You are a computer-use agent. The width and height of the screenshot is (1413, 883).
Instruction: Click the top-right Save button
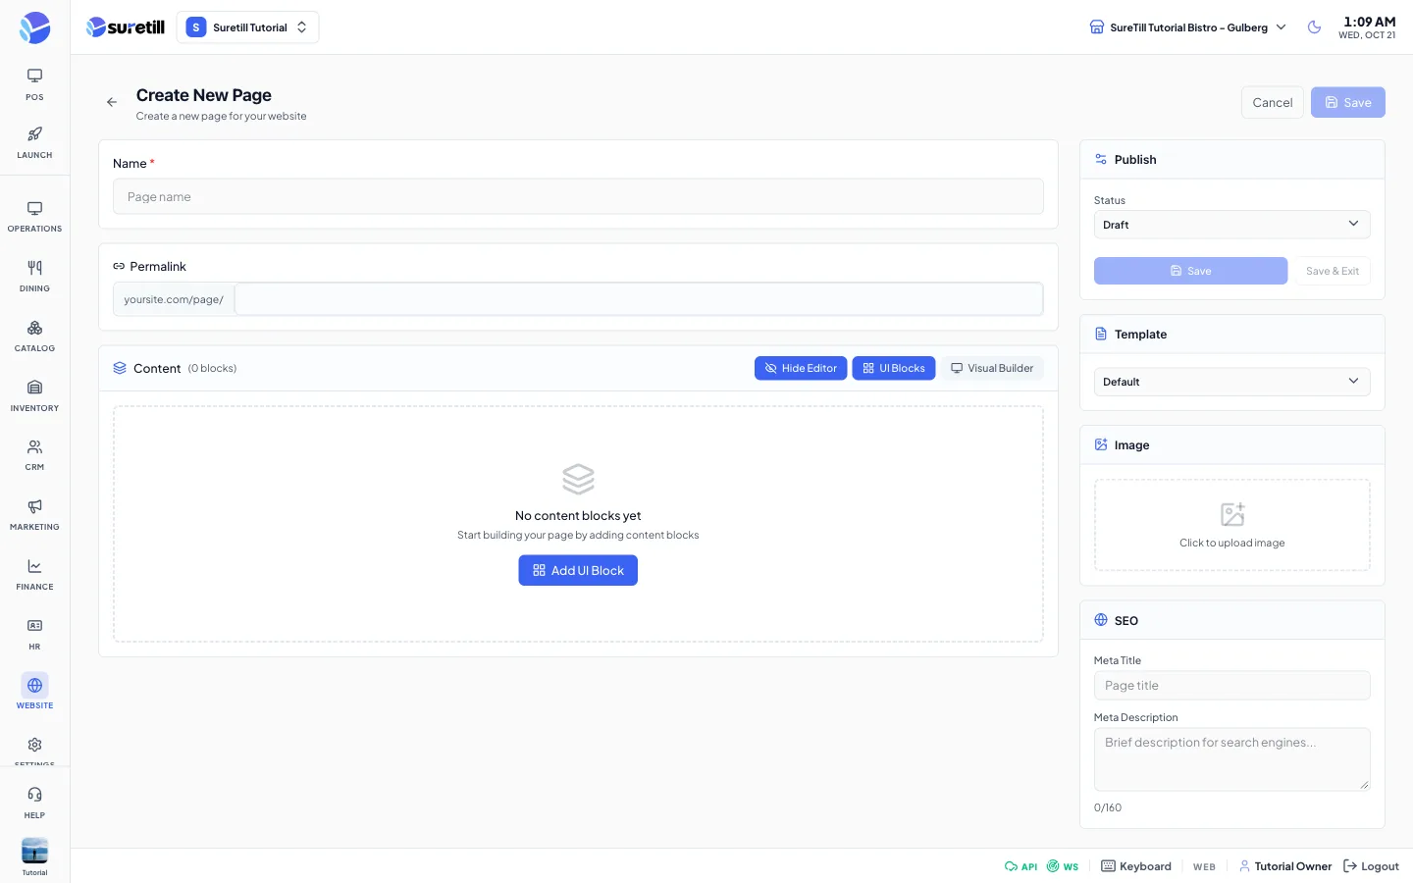point(1347,102)
